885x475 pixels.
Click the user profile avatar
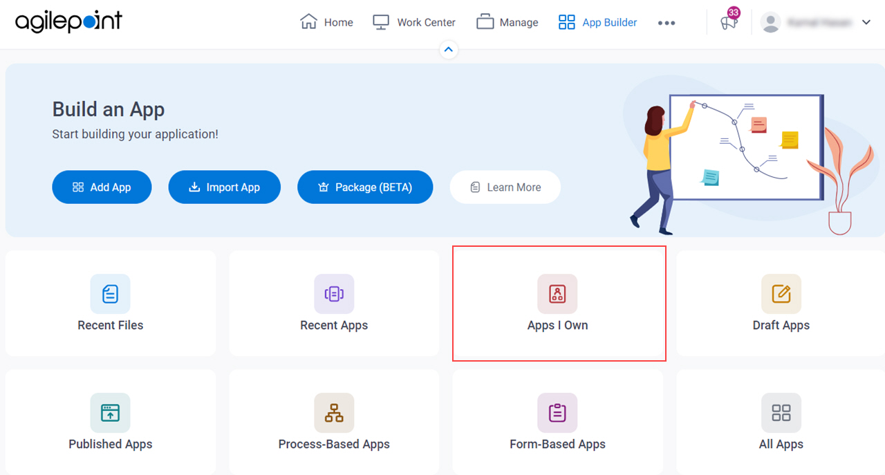[x=770, y=22]
